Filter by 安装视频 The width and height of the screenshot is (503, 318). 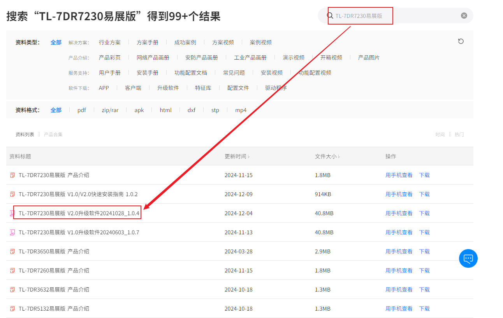[272, 73]
